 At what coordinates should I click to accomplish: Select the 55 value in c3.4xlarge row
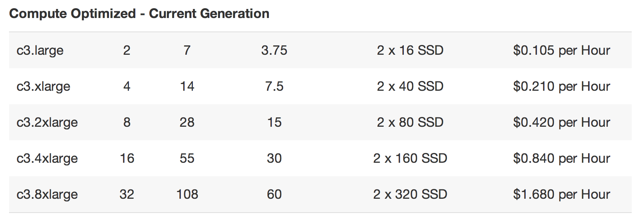pos(187,158)
